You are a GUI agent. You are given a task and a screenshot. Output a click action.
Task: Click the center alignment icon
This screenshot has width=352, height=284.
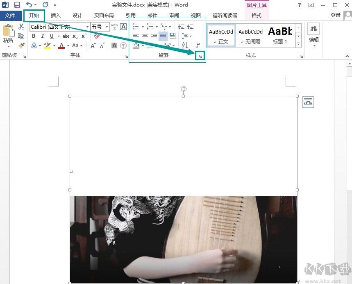(145, 36)
